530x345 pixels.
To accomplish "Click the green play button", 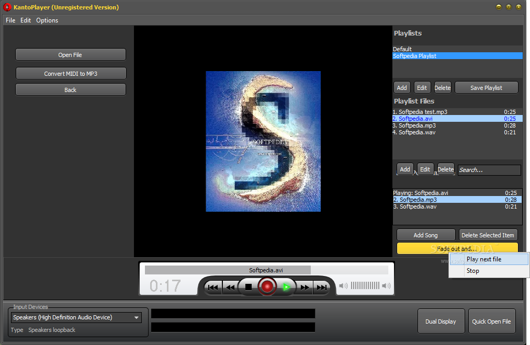I will (286, 287).
